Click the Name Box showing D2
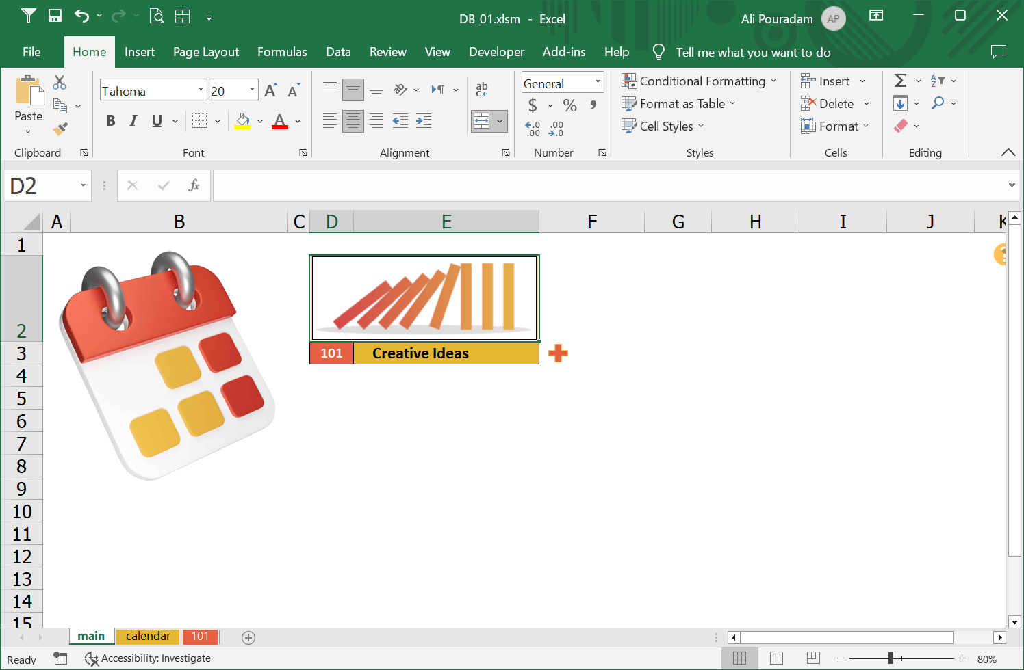 pyautogui.click(x=41, y=186)
